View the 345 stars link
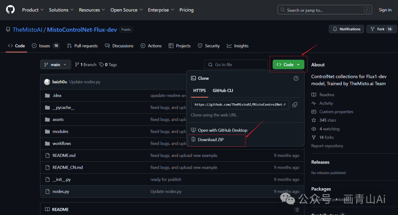The height and width of the screenshot is (215, 398). (x=324, y=120)
